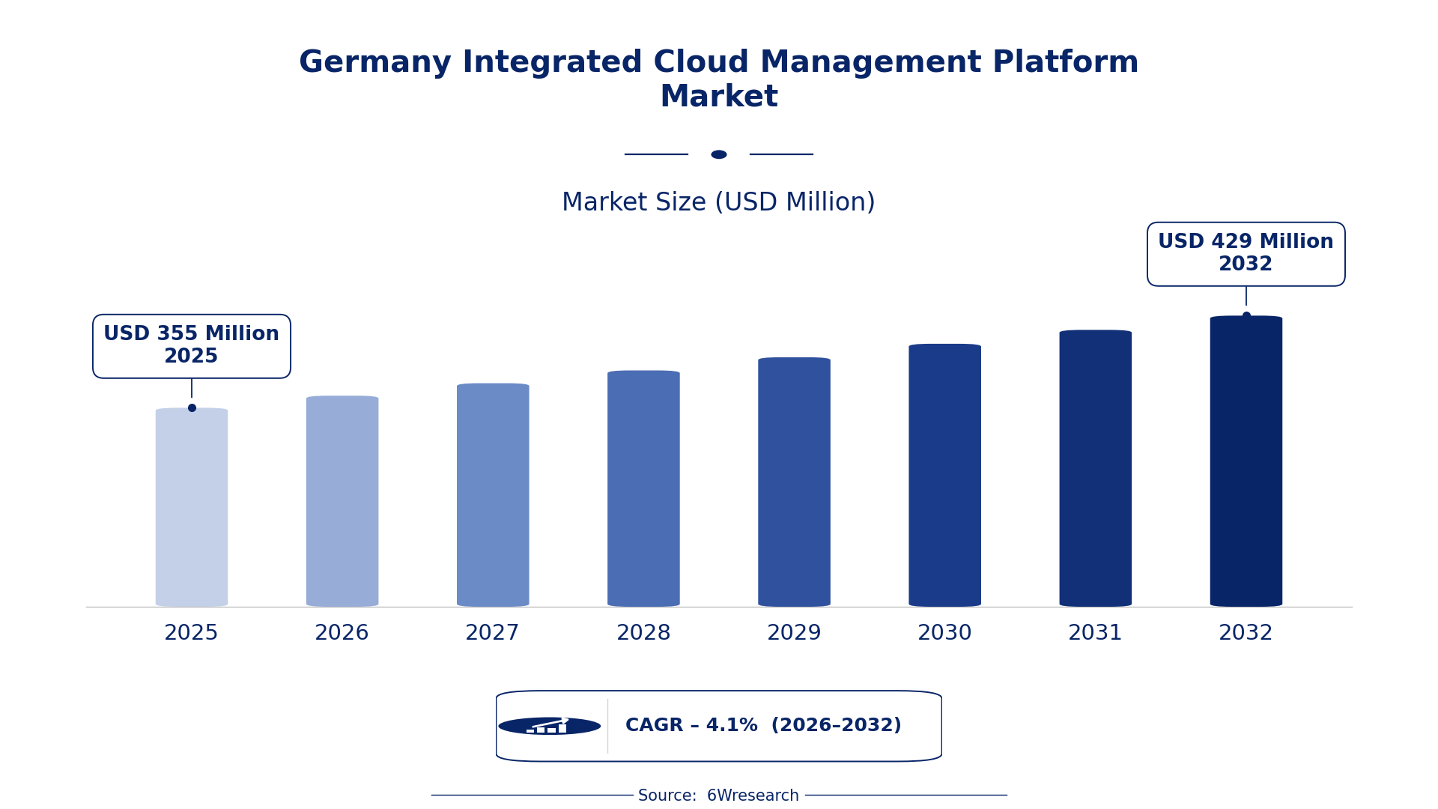Click the marker dot atop the 2025 bar
The height and width of the screenshot is (809, 1438).
click(192, 408)
